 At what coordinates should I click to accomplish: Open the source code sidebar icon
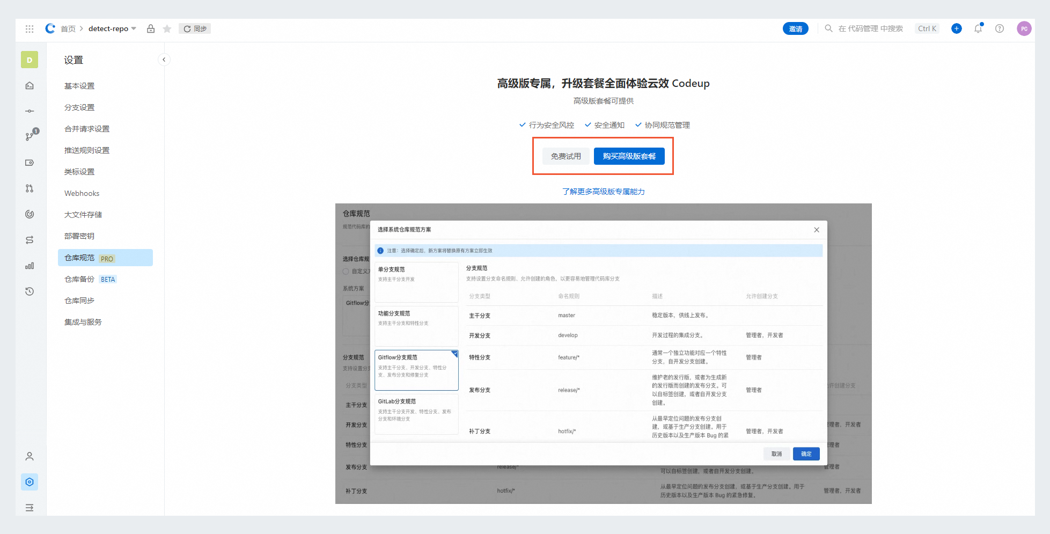coord(30,85)
